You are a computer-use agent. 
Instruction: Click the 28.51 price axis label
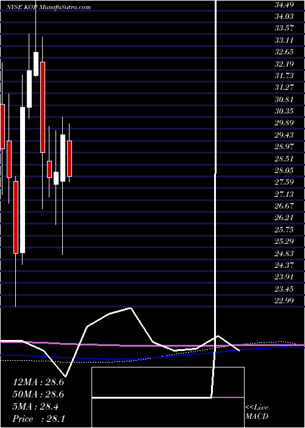pyautogui.click(x=284, y=158)
